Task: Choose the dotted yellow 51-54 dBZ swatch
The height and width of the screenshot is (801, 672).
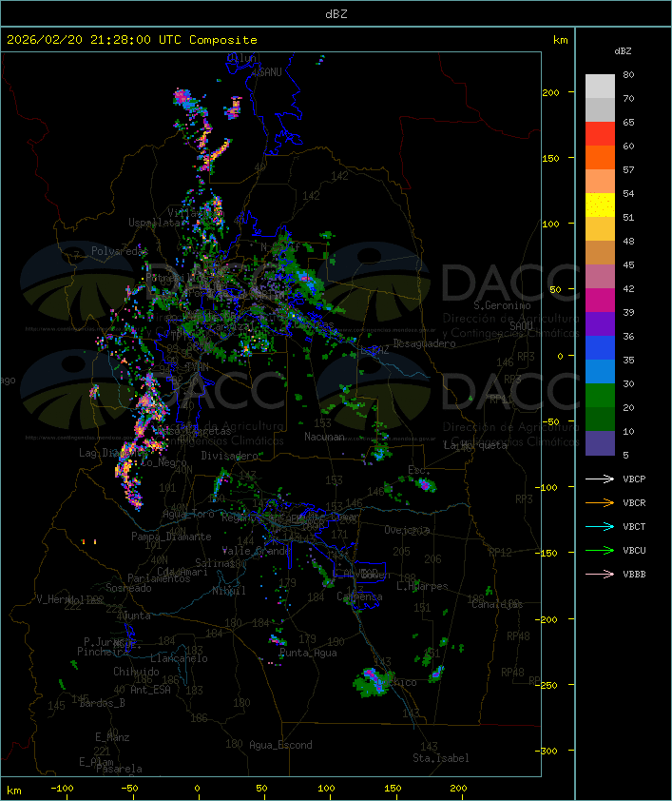Action: (600, 205)
